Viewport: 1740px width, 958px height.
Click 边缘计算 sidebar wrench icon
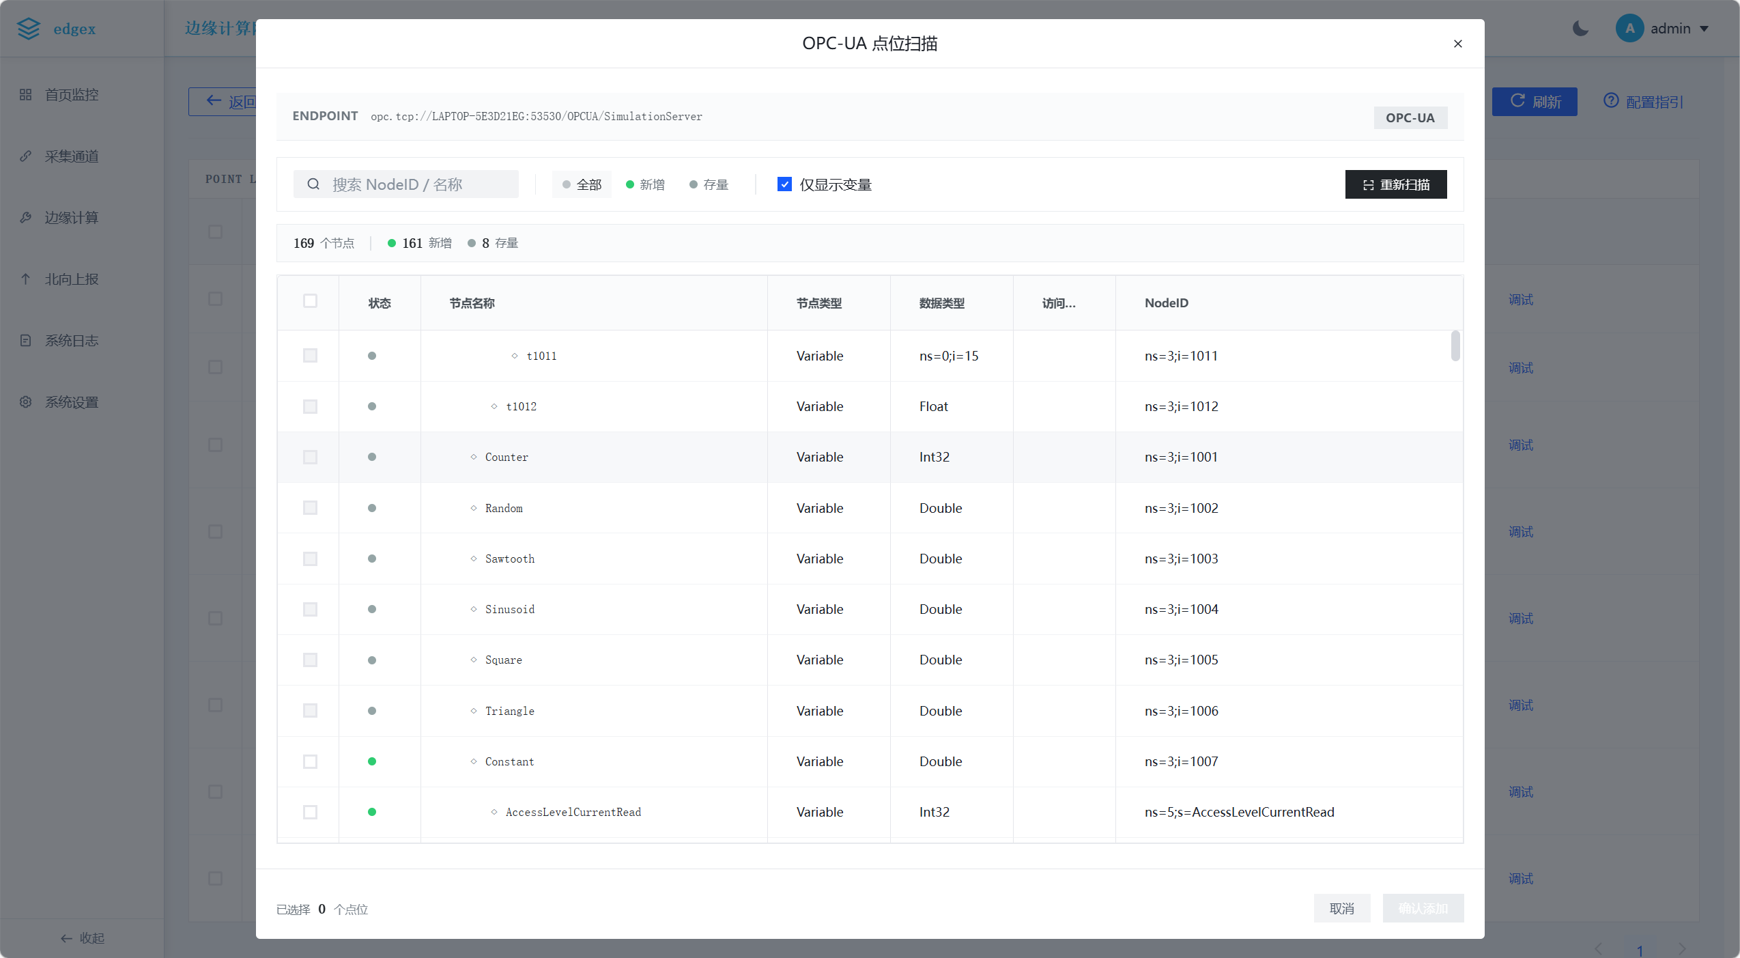pos(26,218)
